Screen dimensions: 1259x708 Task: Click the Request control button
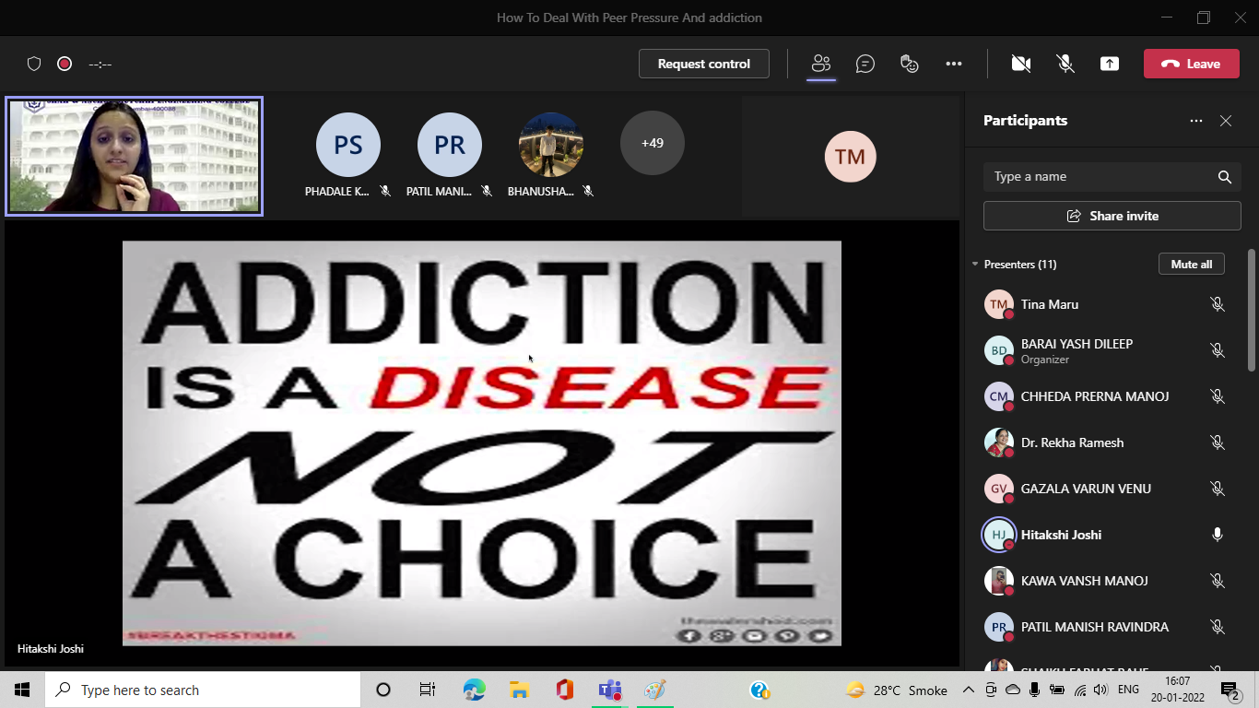[x=703, y=64]
